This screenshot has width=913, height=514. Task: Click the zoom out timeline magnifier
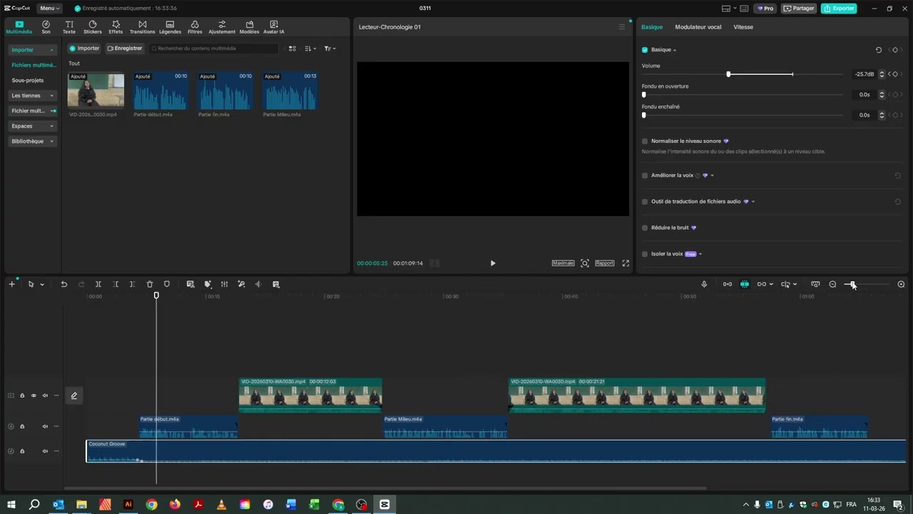(x=832, y=284)
